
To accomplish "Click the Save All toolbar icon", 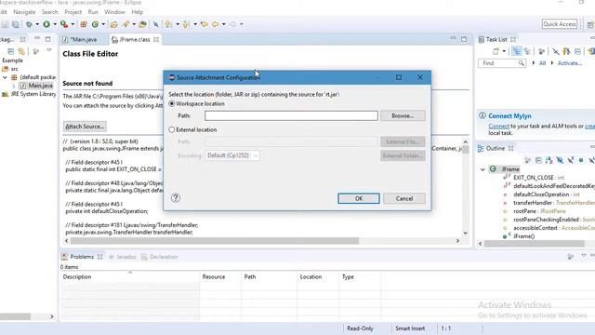I will (x=16, y=24).
